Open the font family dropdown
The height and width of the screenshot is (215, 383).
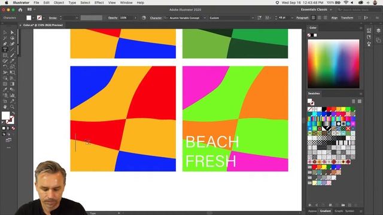[x=205, y=18]
